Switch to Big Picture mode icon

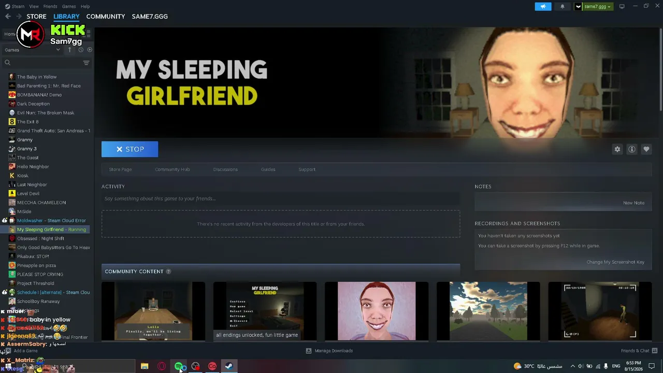622,6
